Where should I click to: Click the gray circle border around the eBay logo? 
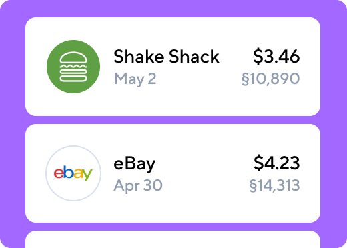[73, 146]
